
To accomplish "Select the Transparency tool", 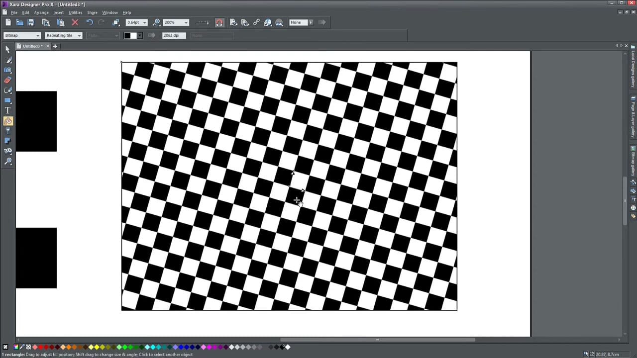I will click(x=8, y=131).
